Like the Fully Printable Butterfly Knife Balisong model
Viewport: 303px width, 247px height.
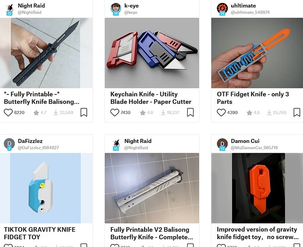click(8, 113)
